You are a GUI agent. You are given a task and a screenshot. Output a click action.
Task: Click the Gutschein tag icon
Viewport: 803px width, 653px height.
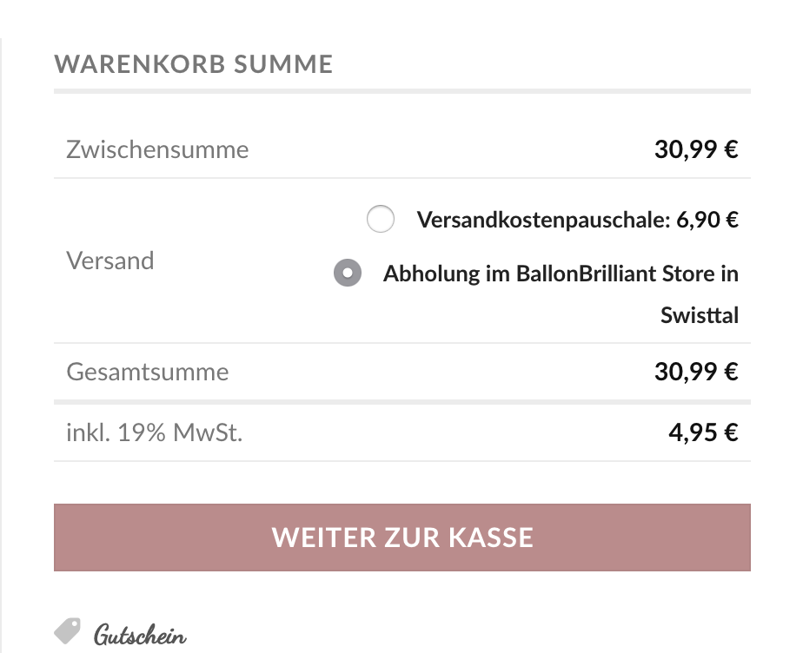click(x=67, y=630)
